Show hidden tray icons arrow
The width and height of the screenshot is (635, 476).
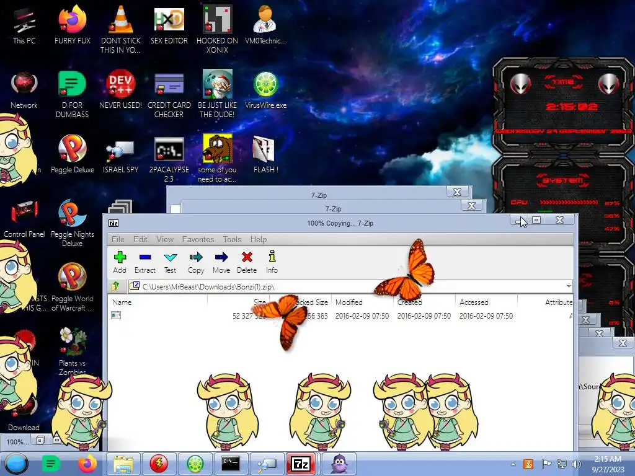pos(513,464)
